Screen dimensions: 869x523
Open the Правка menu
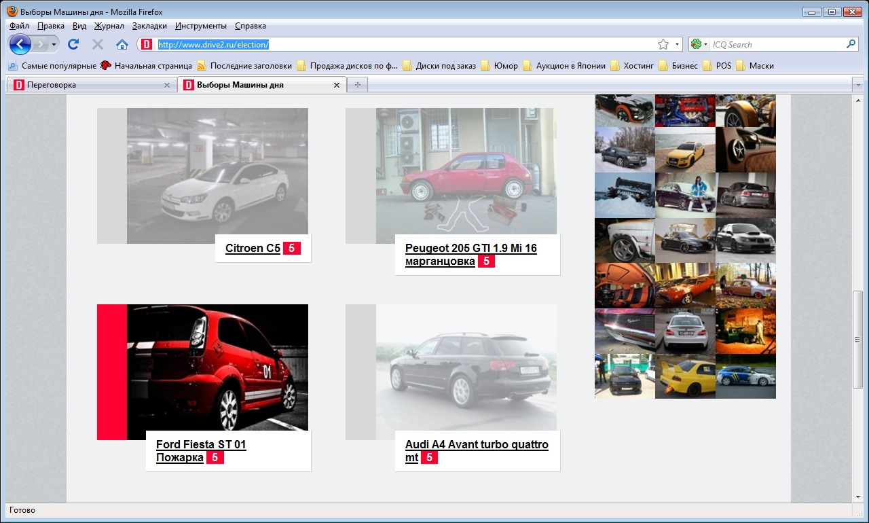click(x=51, y=26)
